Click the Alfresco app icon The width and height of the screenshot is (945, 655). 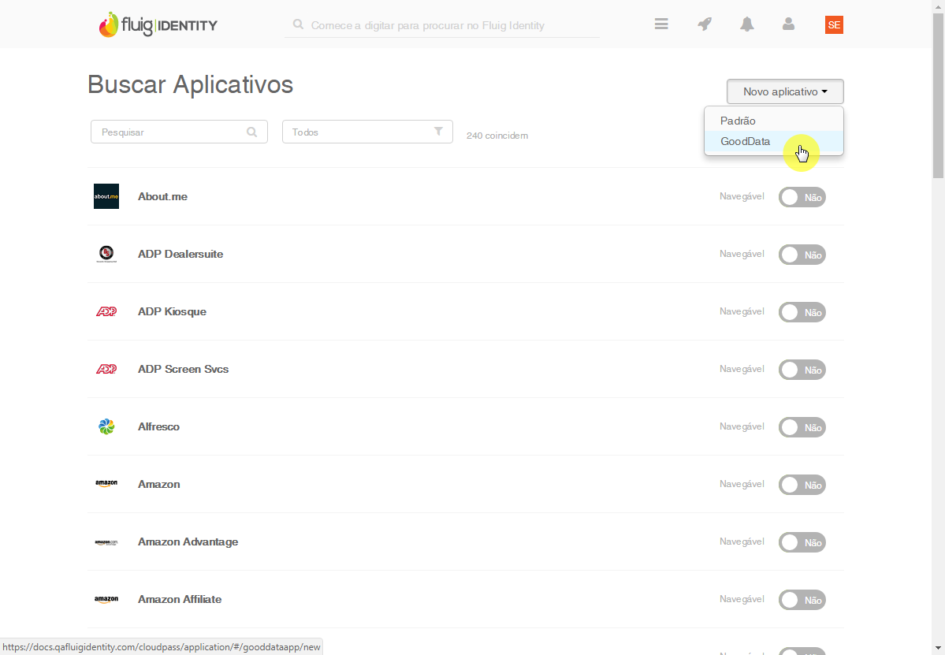click(x=106, y=426)
